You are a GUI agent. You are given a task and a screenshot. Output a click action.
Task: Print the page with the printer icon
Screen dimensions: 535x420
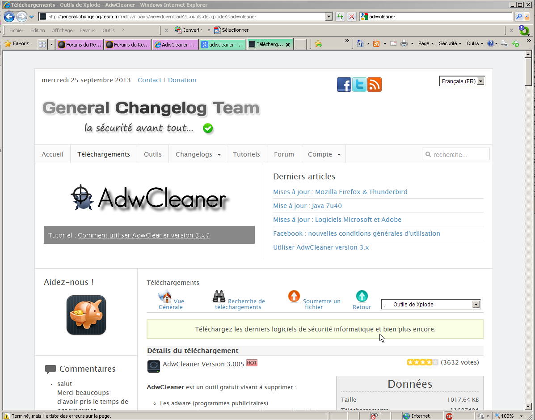click(404, 43)
